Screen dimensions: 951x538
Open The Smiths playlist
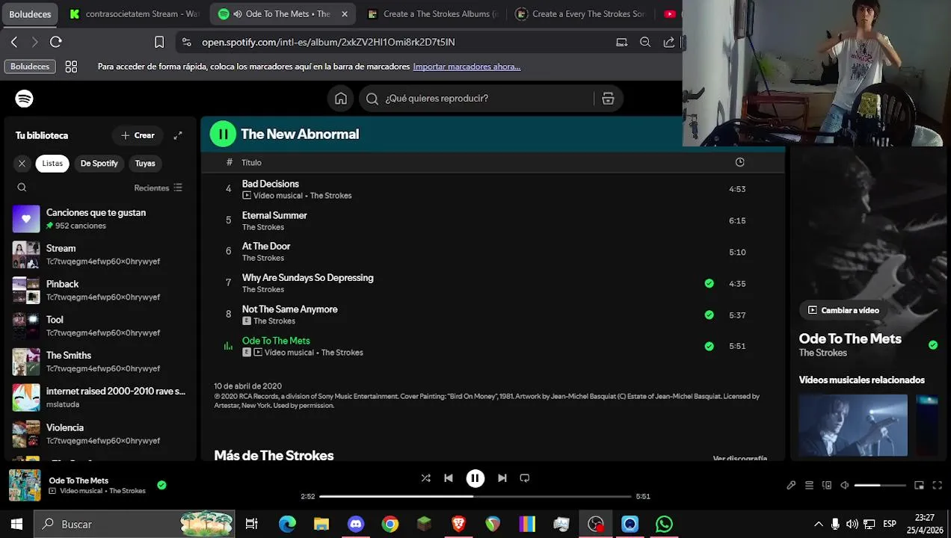[100, 362]
